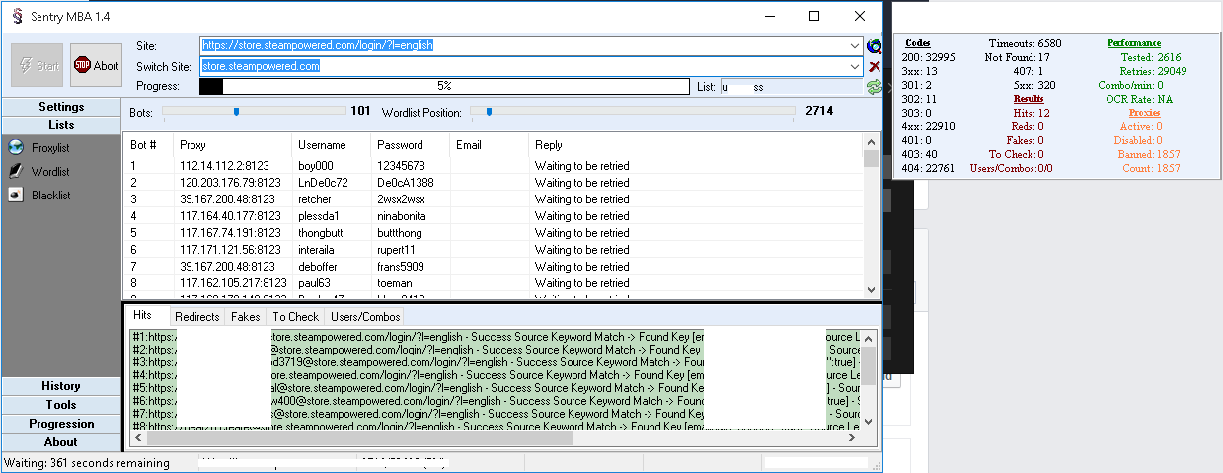Image resolution: width=1223 pixels, height=473 pixels.
Task: Click the List name field
Action: click(x=790, y=87)
